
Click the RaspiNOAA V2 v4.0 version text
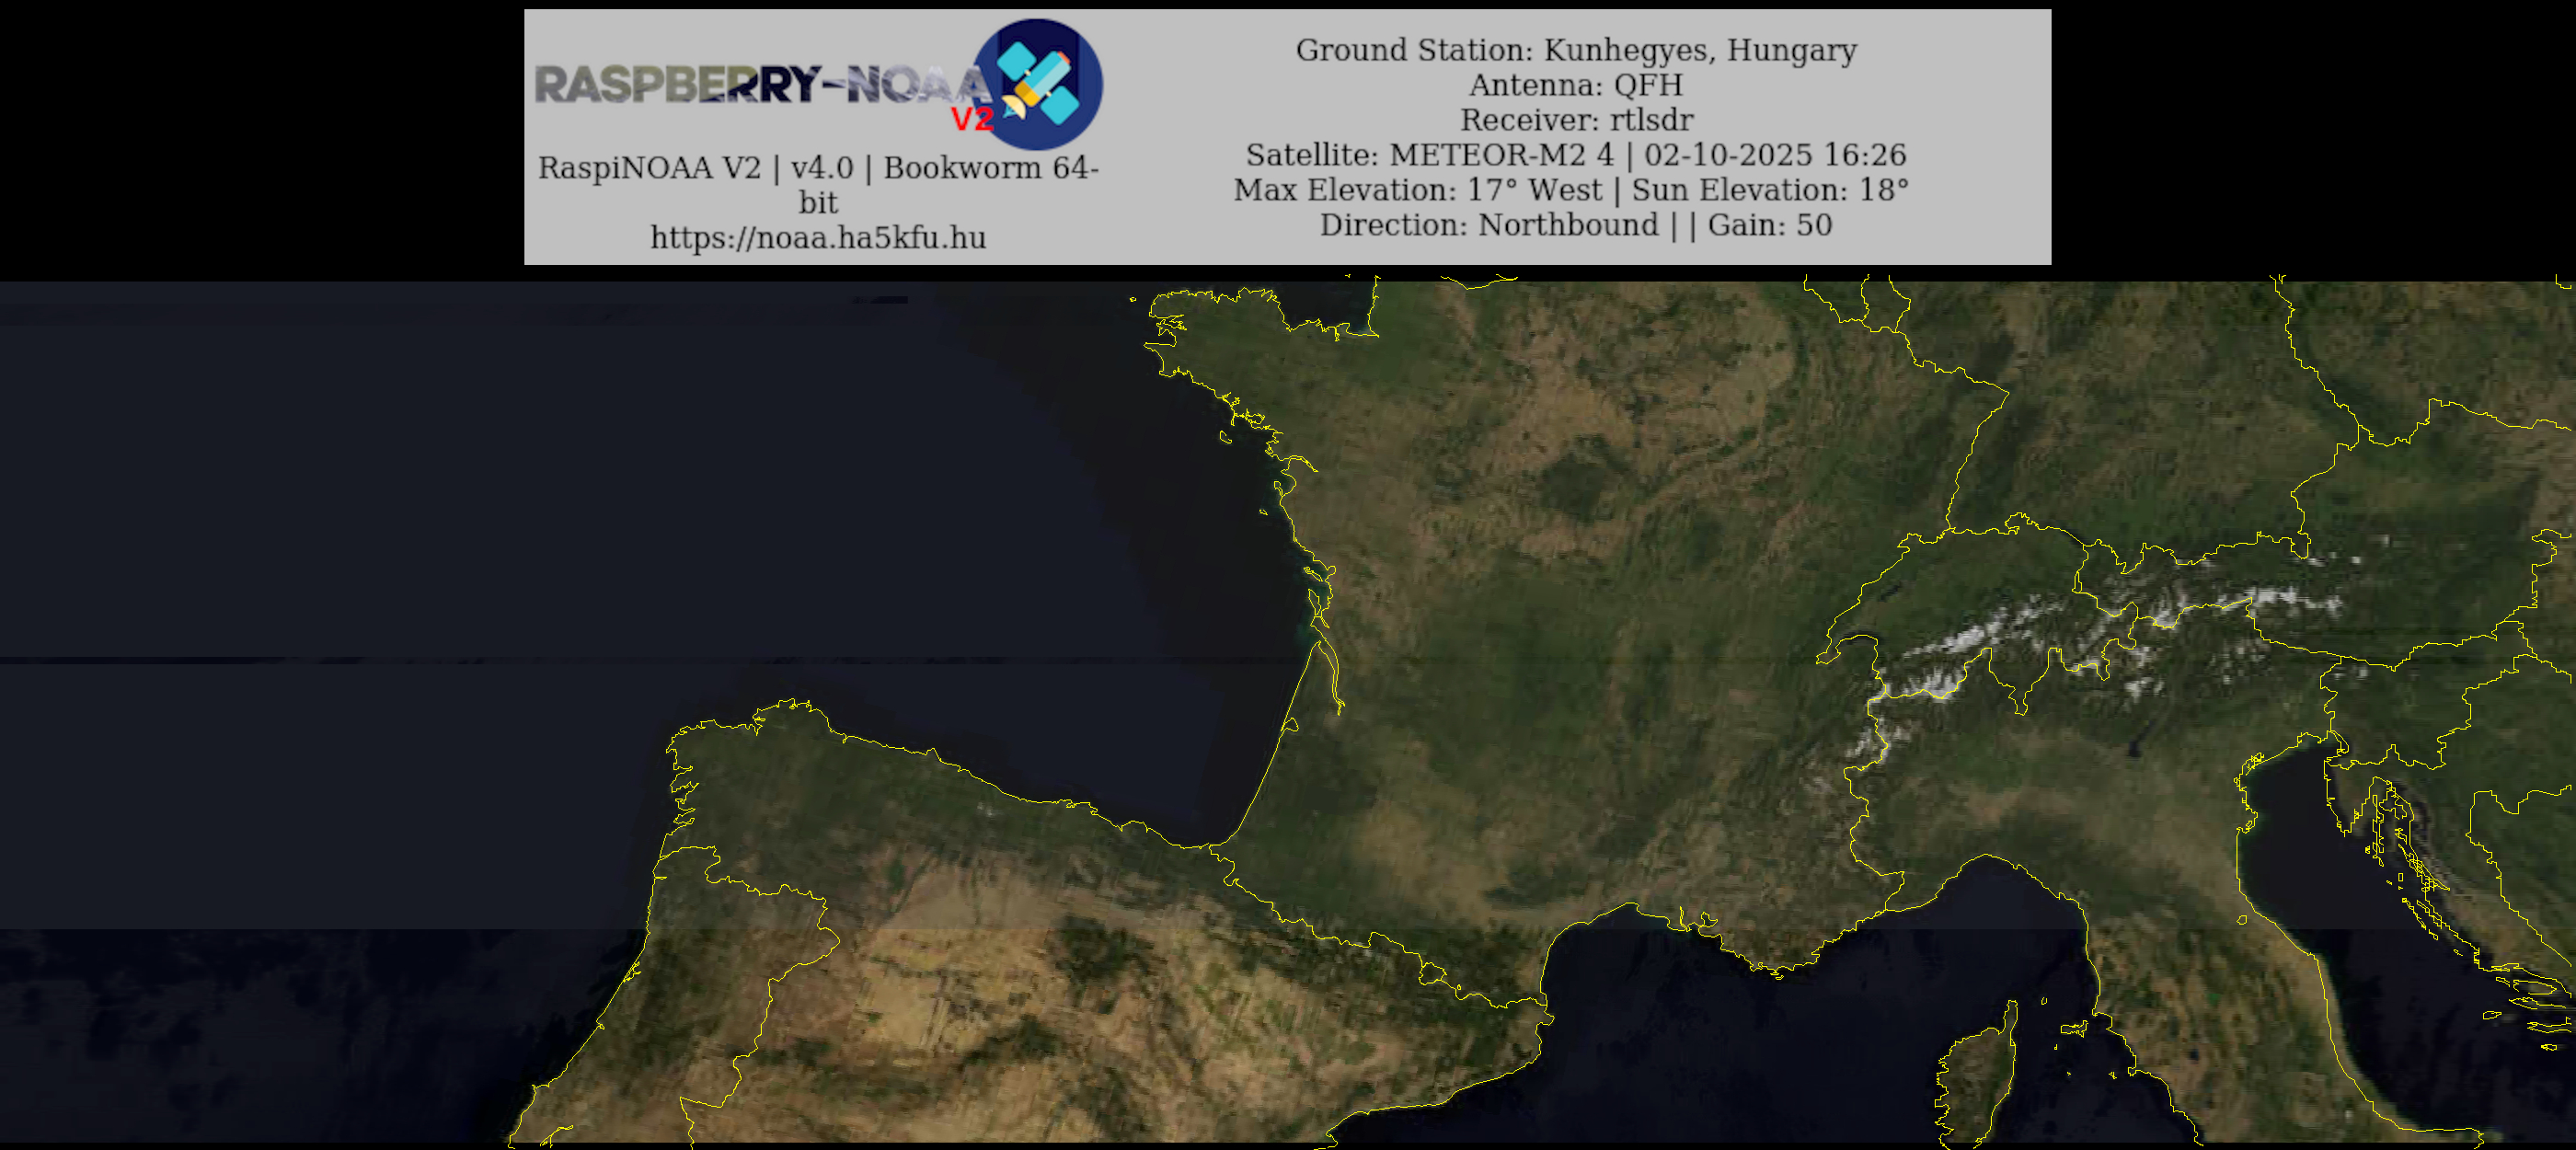click(818, 168)
